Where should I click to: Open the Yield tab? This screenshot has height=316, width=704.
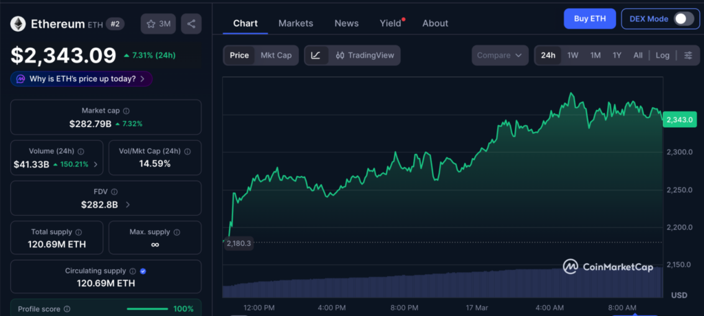390,23
